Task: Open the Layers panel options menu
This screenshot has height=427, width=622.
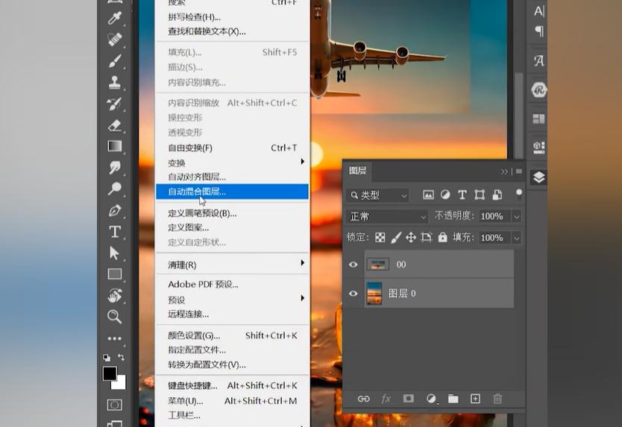Action: [x=519, y=171]
